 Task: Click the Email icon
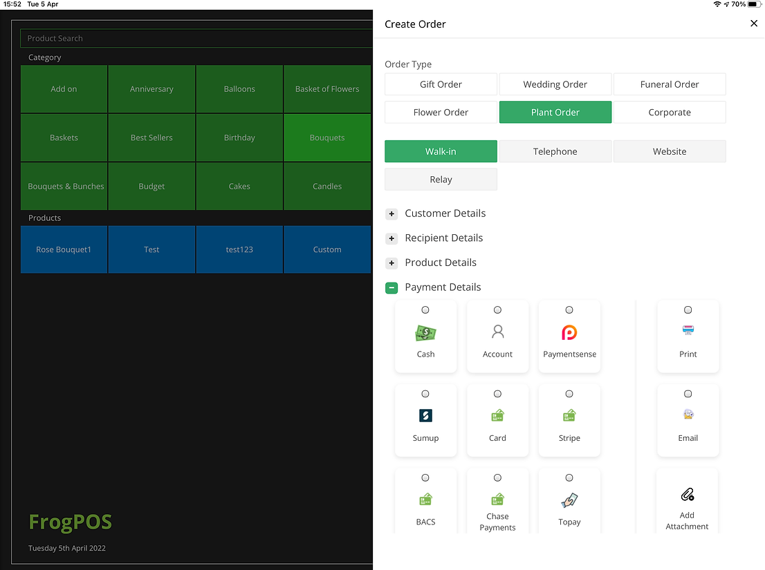point(688,415)
